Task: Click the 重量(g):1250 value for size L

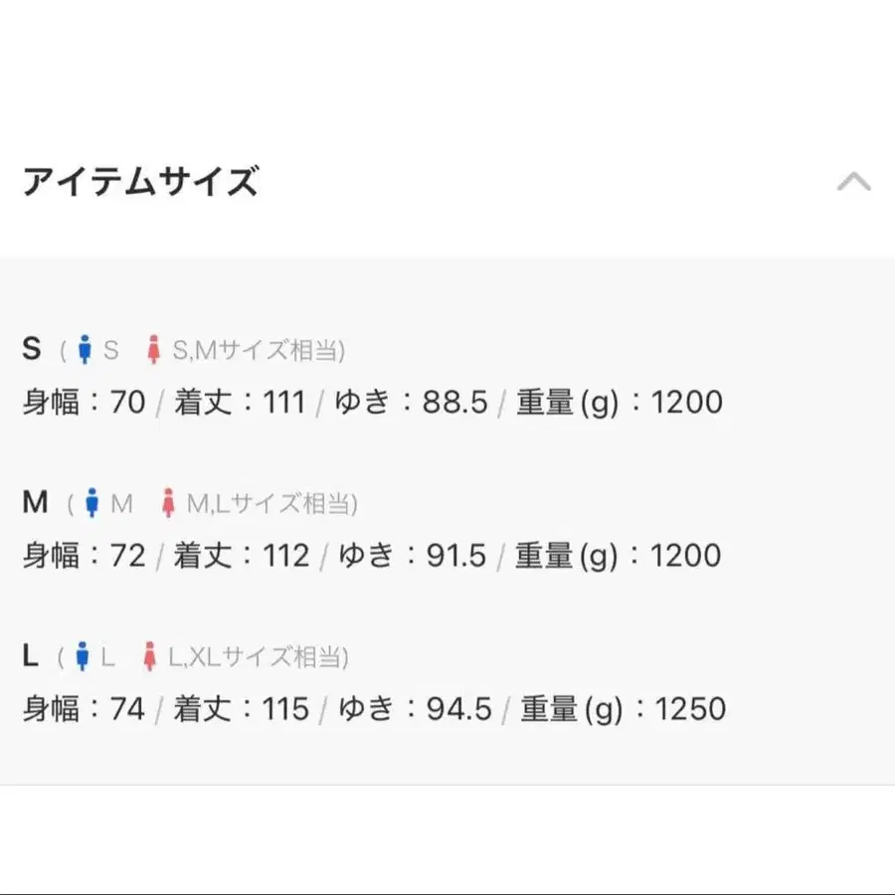Action: click(x=623, y=709)
